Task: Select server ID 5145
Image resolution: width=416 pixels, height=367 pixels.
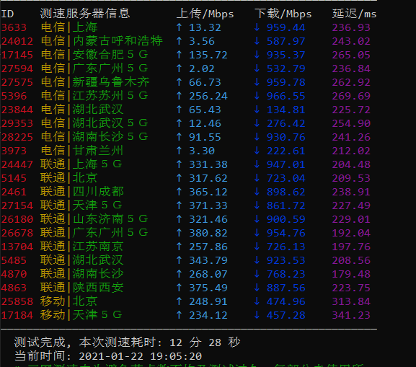Action: click(x=14, y=178)
